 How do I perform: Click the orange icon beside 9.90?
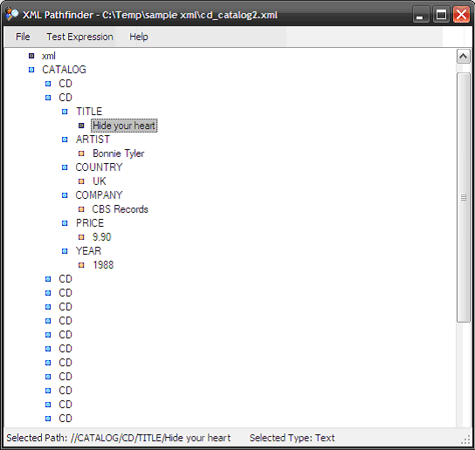pos(81,237)
